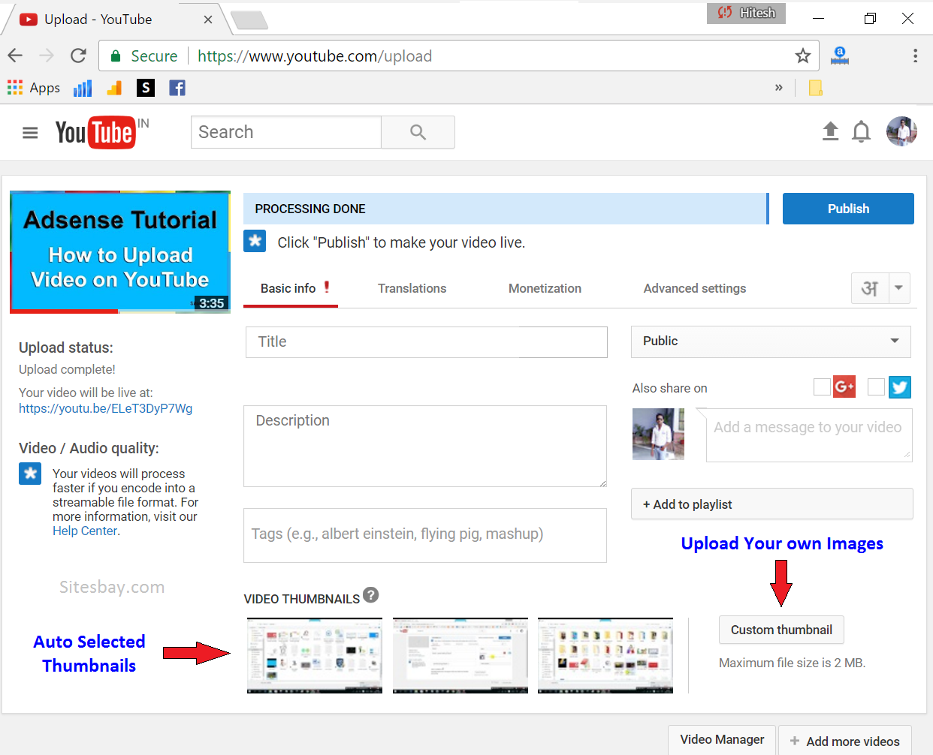
Task: Open the orange analytics bookmark
Action: [x=114, y=88]
